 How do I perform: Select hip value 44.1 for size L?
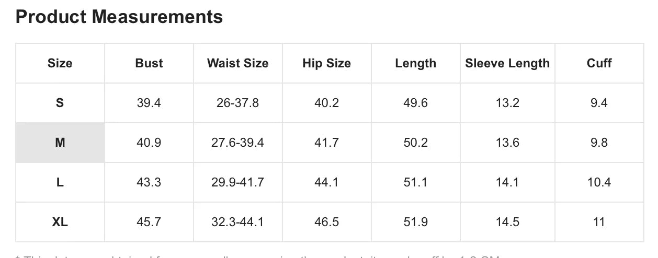click(x=326, y=182)
